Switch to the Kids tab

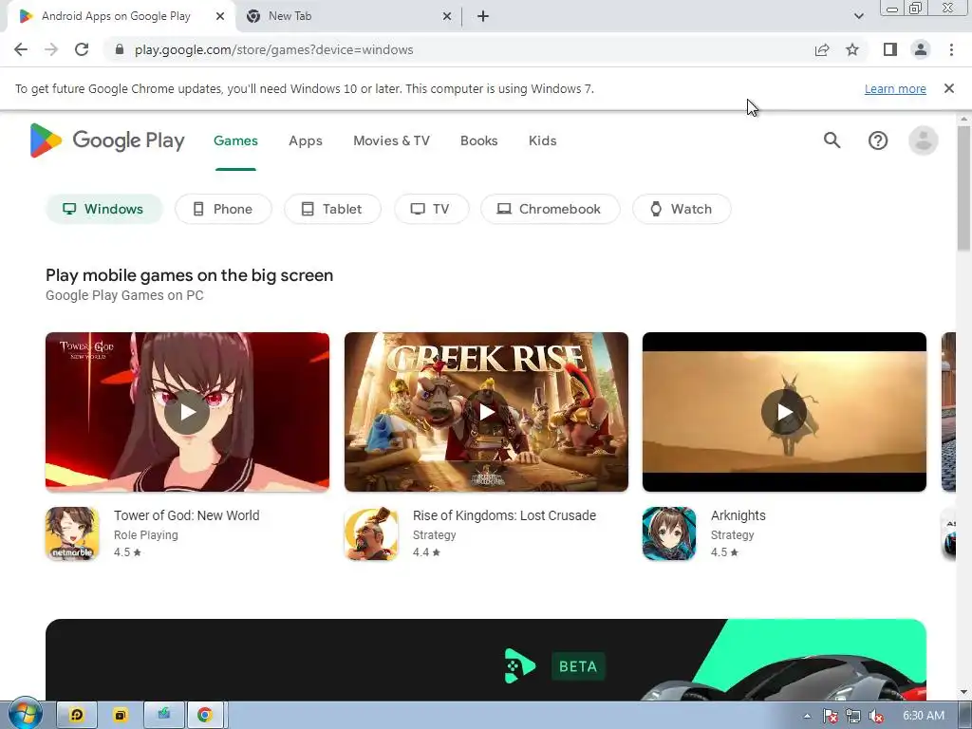[542, 140]
